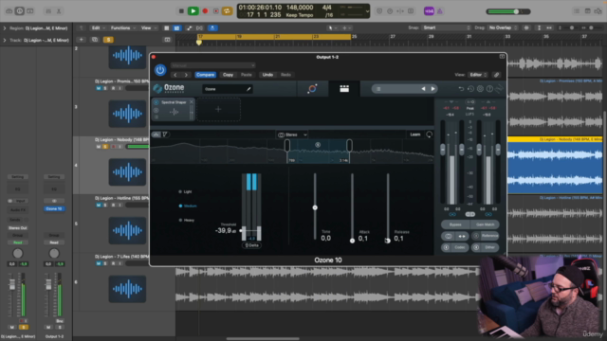Toggle the global Solo S button

tap(108, 40)
